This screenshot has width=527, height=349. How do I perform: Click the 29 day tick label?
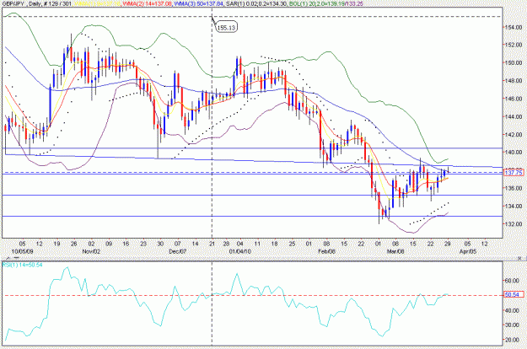click(448, 244)
